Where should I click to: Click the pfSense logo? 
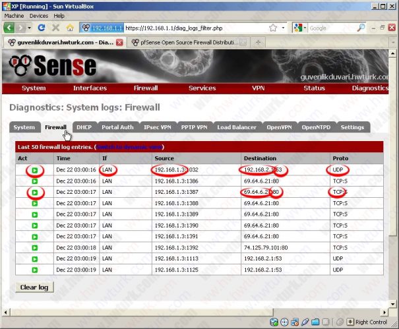[53, 66]
